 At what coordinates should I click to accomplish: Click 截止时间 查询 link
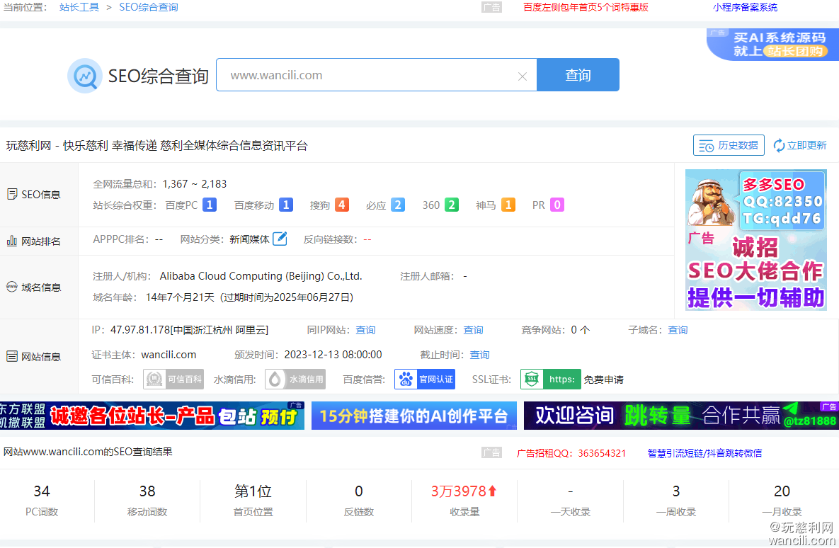point(479,355)
